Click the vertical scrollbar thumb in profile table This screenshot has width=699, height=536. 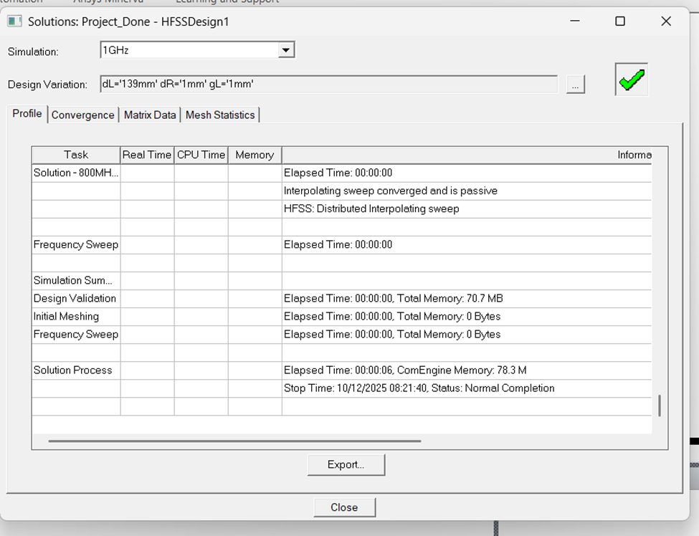659,406
